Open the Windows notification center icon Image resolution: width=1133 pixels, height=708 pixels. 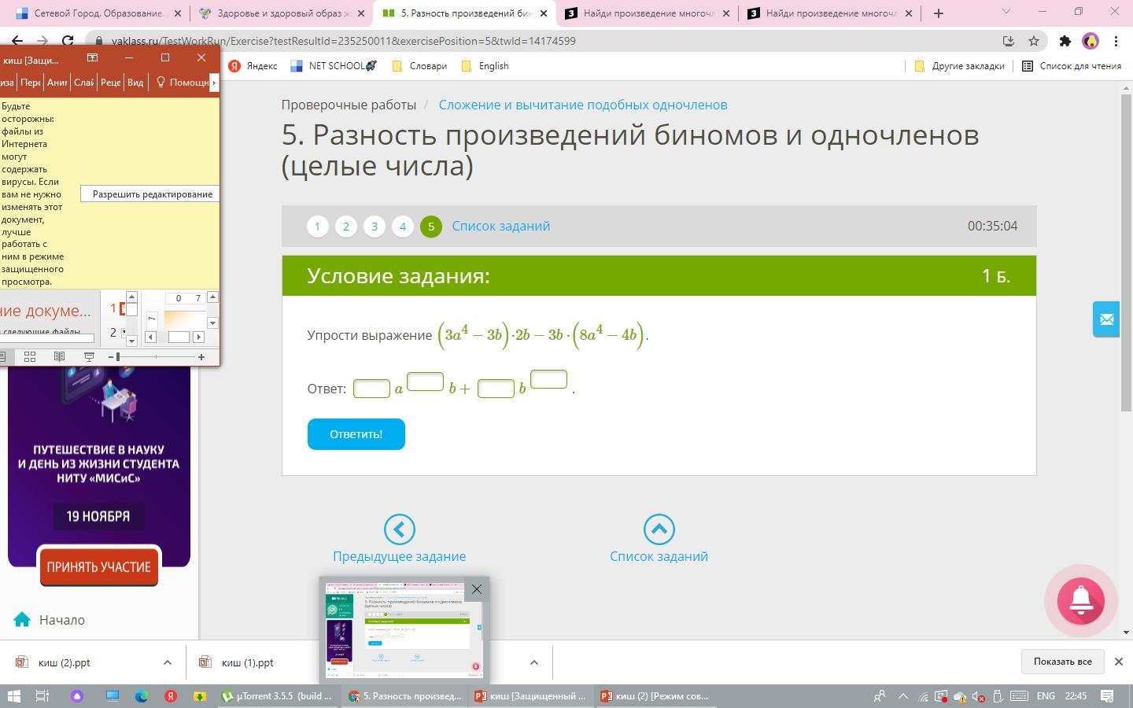pos(1107,696)
